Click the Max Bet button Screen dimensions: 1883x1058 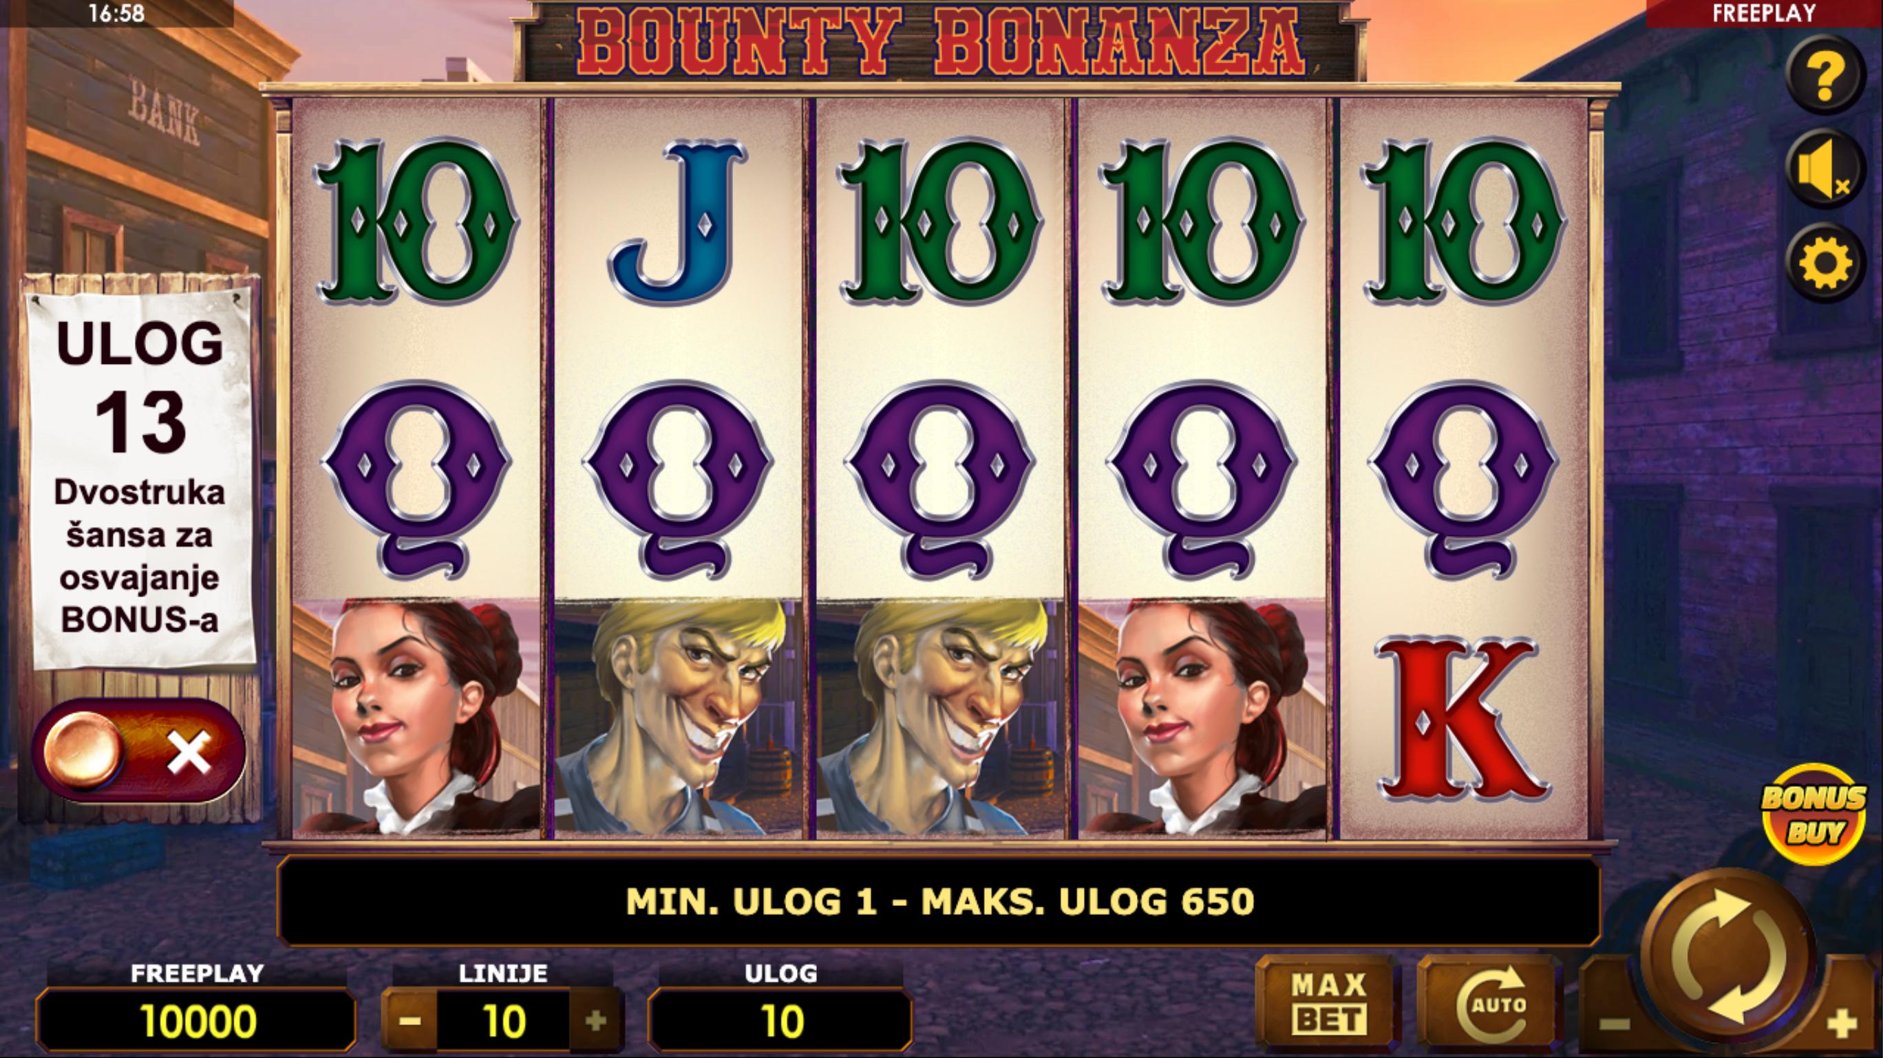click(x=1328, y=1003)
